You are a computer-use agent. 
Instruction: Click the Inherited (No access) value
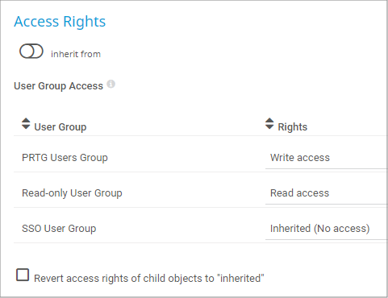point(320,229)
